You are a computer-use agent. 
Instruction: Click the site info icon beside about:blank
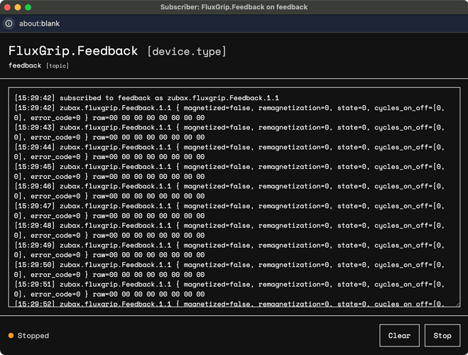pyautogui.click(x=9, y=23)
